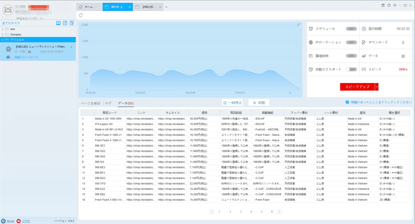Go to next page arrow

point(279,212)
